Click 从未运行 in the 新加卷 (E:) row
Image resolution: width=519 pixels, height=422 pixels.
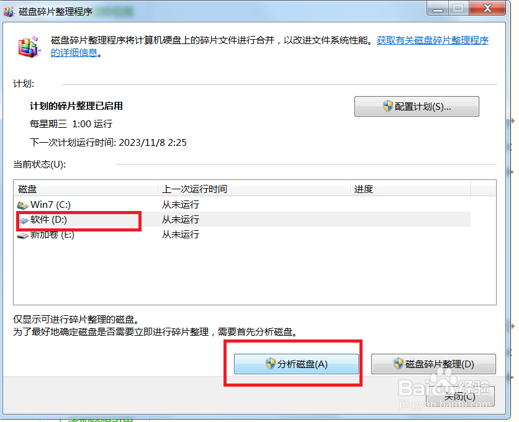coord(181,235)
